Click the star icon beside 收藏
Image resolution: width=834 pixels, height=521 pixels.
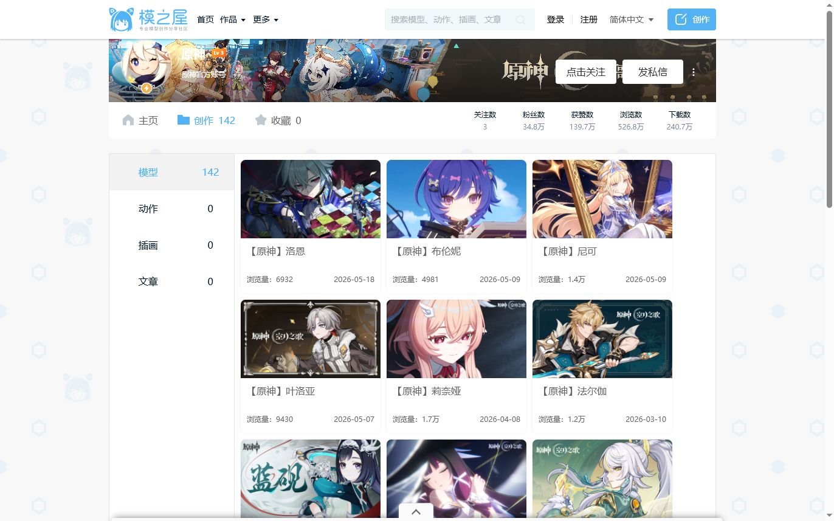coord(261,120)
